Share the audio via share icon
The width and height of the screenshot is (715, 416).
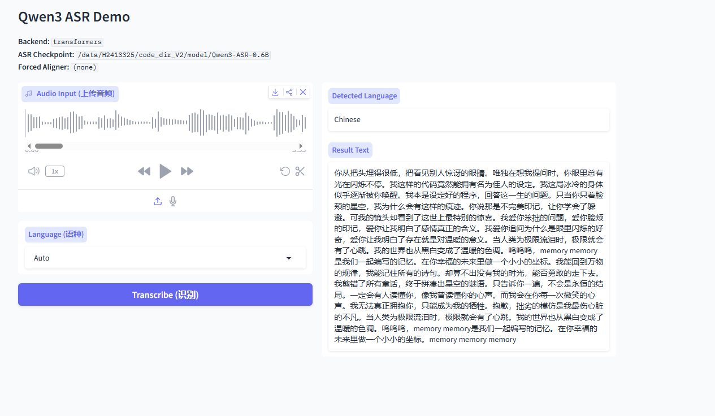tap(289, 92)
